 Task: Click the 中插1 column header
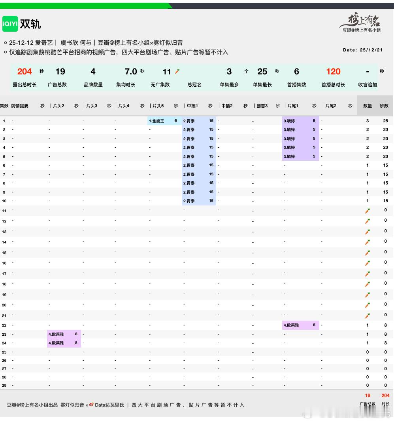pyautogui.click(x=192, y=106)
